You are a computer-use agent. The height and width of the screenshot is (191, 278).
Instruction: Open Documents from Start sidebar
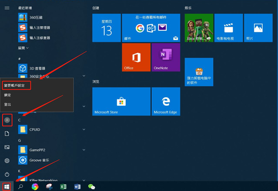[7, 134]
